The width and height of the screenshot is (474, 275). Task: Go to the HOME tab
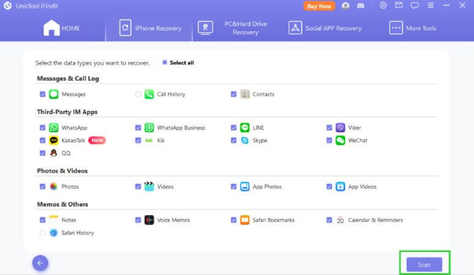(62, 28)
